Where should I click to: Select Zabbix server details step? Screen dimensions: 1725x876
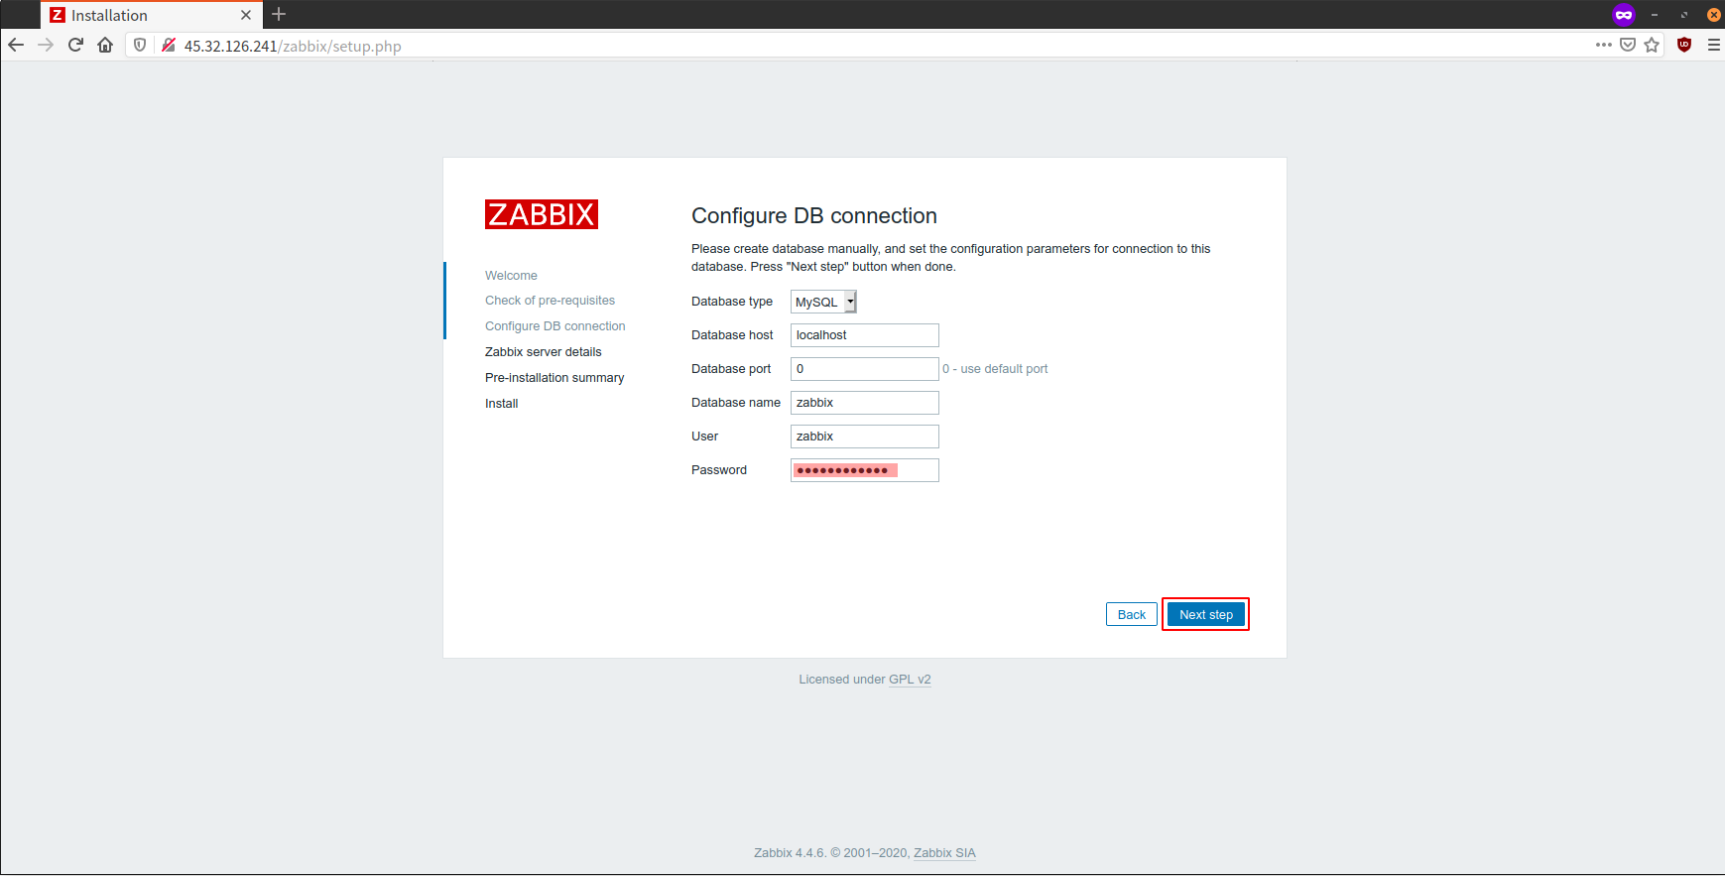(x=544, y=352)
